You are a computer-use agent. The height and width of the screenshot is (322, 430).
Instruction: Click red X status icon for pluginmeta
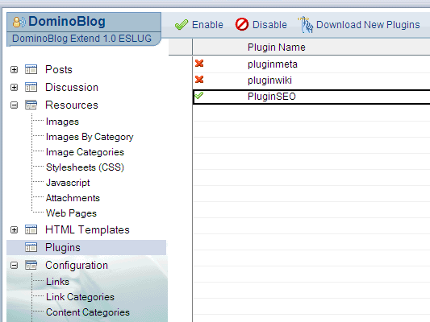199,64
